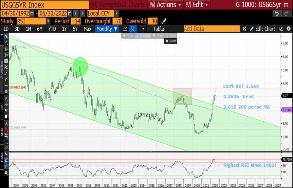Click the pencil edit study icon

coord(164,21)
